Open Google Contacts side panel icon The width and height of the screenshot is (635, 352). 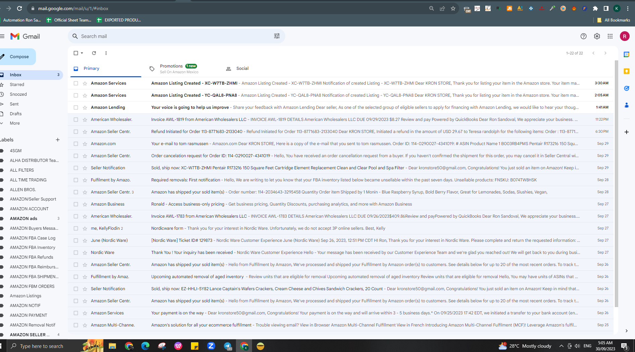[x=626, y=105]
